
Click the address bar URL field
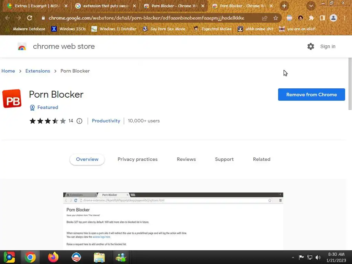pyautogui.click(x=146, y=18)
